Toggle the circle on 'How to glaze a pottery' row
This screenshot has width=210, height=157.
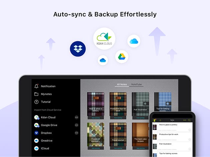(190, 130)
